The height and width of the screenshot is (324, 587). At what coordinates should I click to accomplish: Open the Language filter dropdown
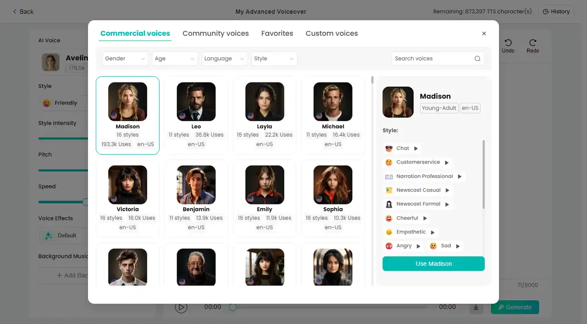coord(224,59)
